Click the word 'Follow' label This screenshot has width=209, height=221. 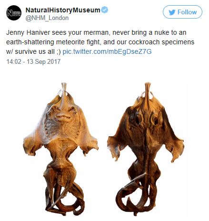(x=187, y=12)
